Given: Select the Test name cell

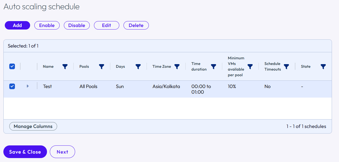Looking at the screenshot, I should (47, 86).
